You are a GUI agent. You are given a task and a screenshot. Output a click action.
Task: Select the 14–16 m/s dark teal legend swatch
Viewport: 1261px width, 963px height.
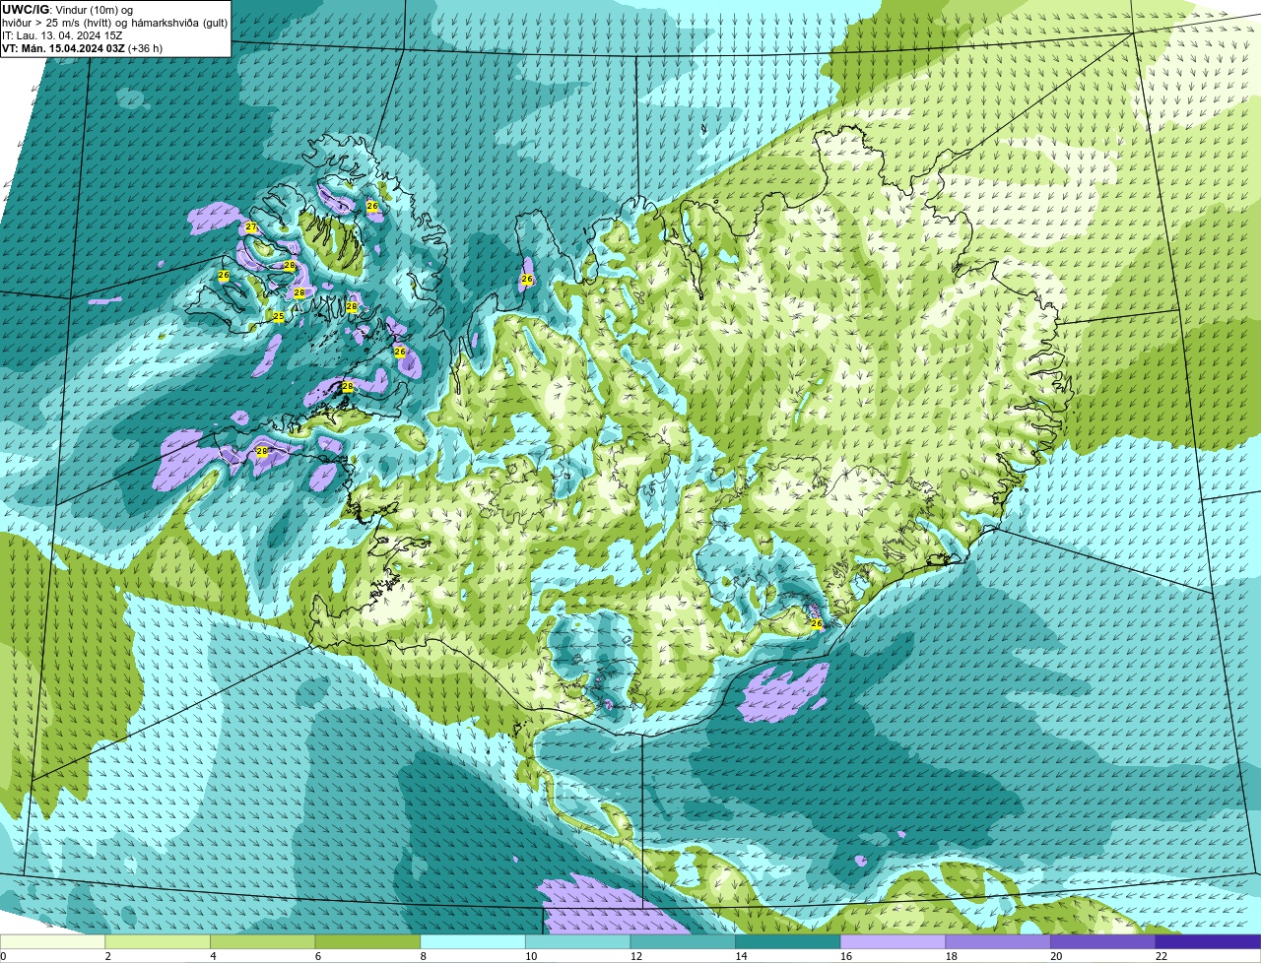click(788, 942)
